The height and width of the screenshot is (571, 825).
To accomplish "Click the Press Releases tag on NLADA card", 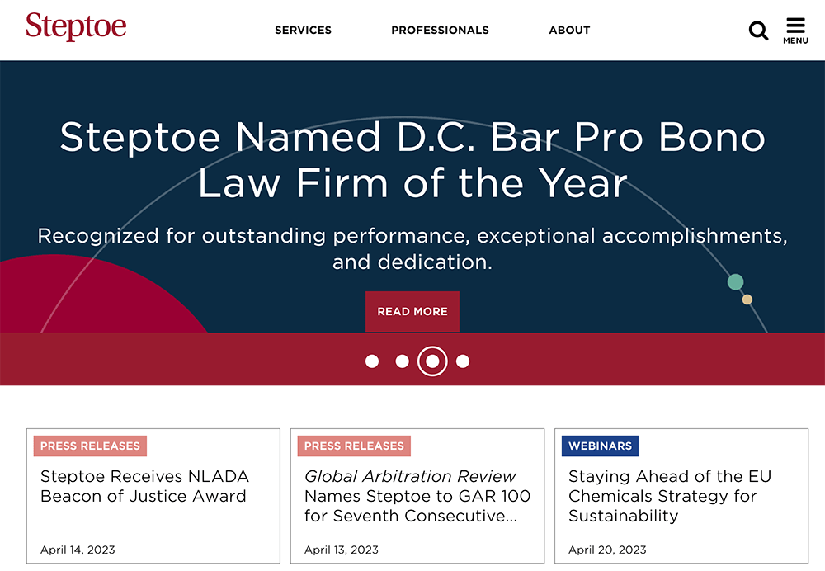I will pos(90,446).
